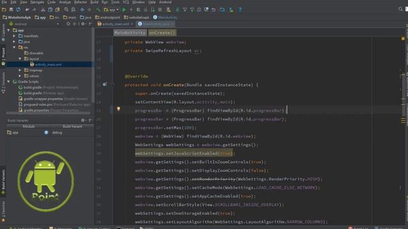408x229 pixels.
Task: Click the Navigate Back arrow icon
Action: tap(82, 10)
